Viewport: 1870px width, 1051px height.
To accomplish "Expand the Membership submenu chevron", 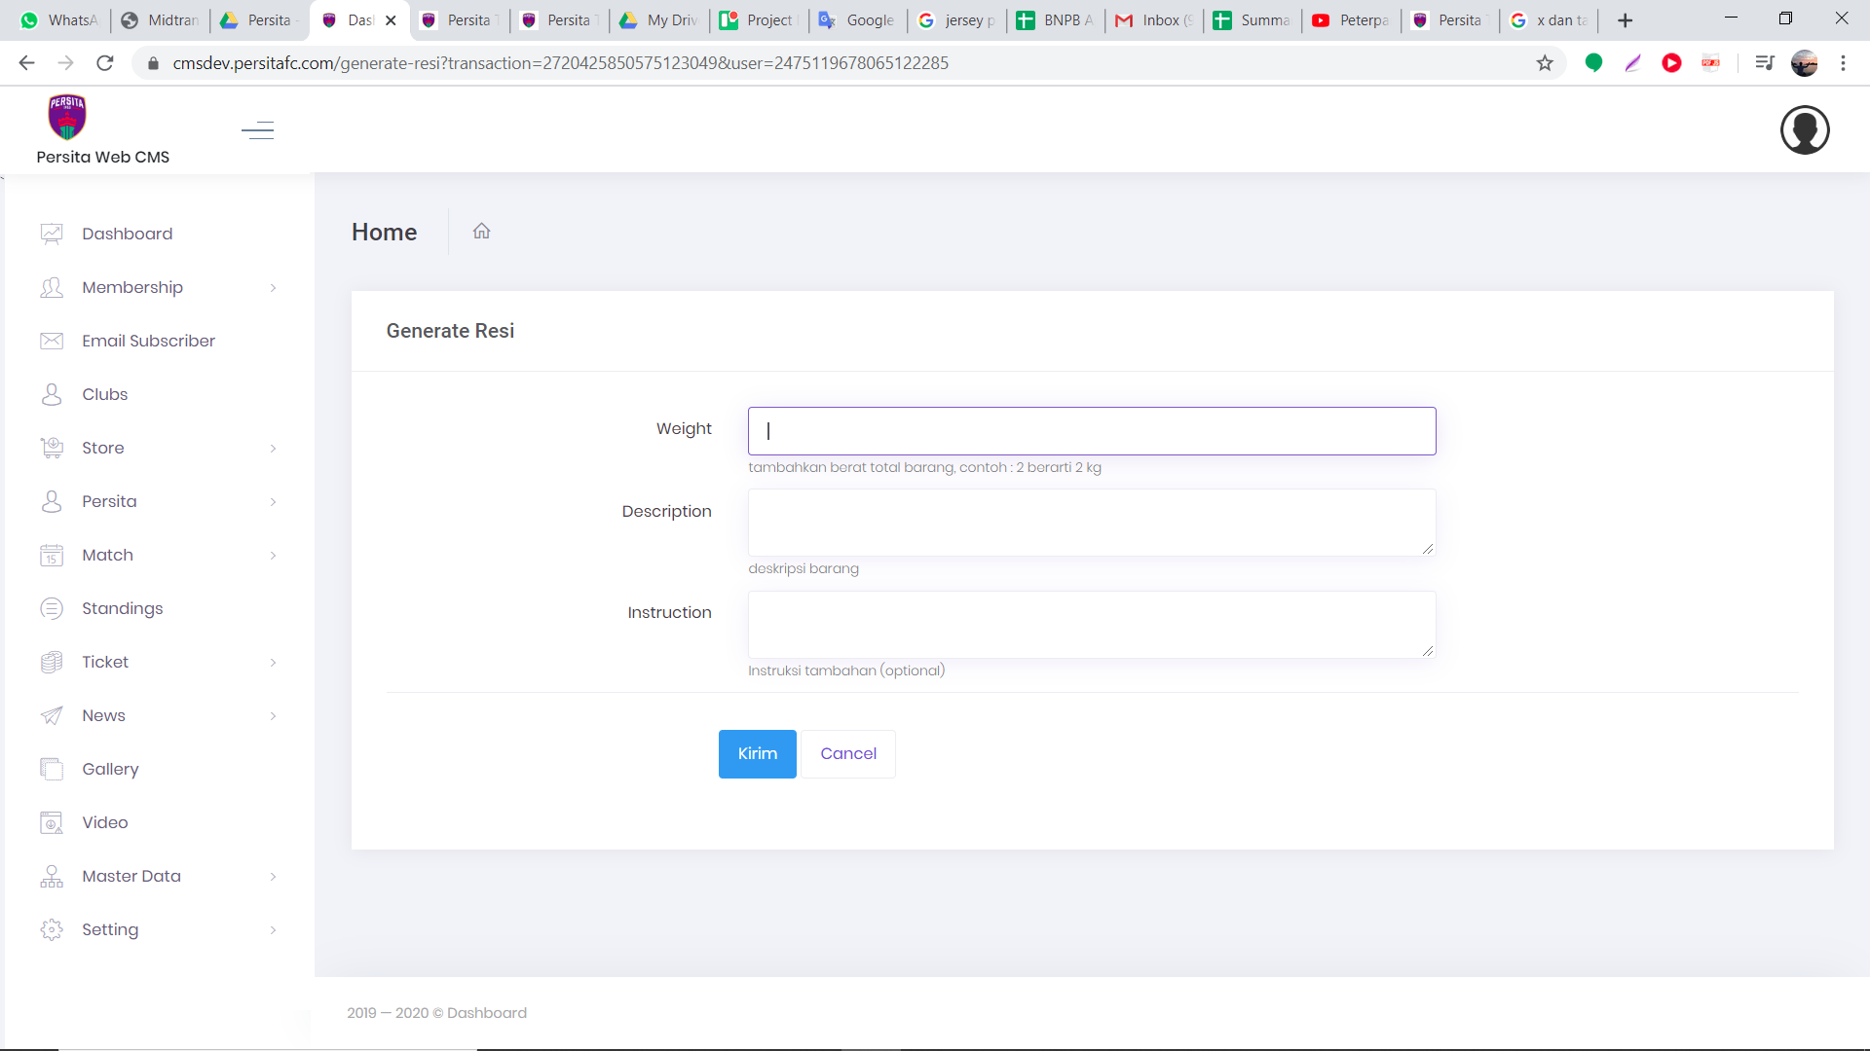I will pos(273,288).
